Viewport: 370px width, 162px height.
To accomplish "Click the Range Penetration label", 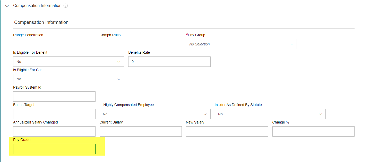I will (28, 35).
